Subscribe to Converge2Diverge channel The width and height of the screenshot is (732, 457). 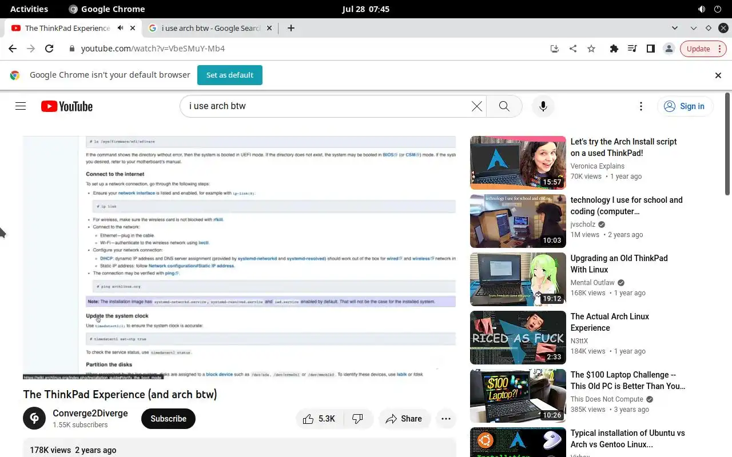pos(168,419)
